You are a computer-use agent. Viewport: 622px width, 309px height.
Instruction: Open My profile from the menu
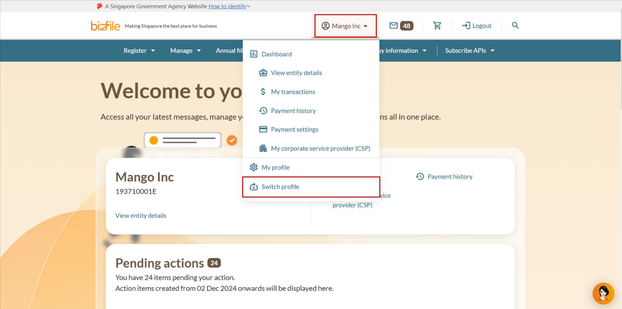click(311, 167)
